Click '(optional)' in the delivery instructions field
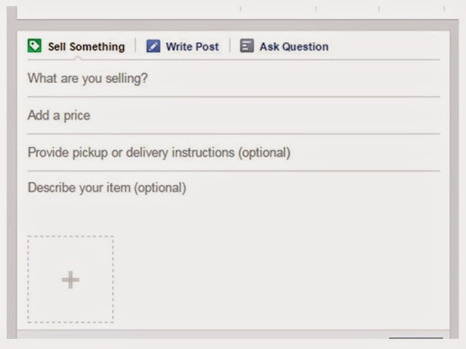 [264, 153]
